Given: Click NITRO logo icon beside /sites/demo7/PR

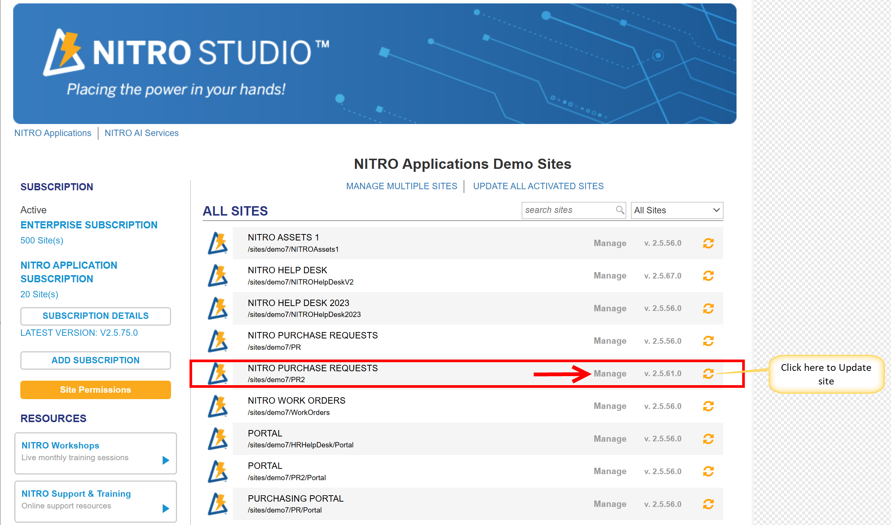Looking at the screenshot, I should 218,341.
